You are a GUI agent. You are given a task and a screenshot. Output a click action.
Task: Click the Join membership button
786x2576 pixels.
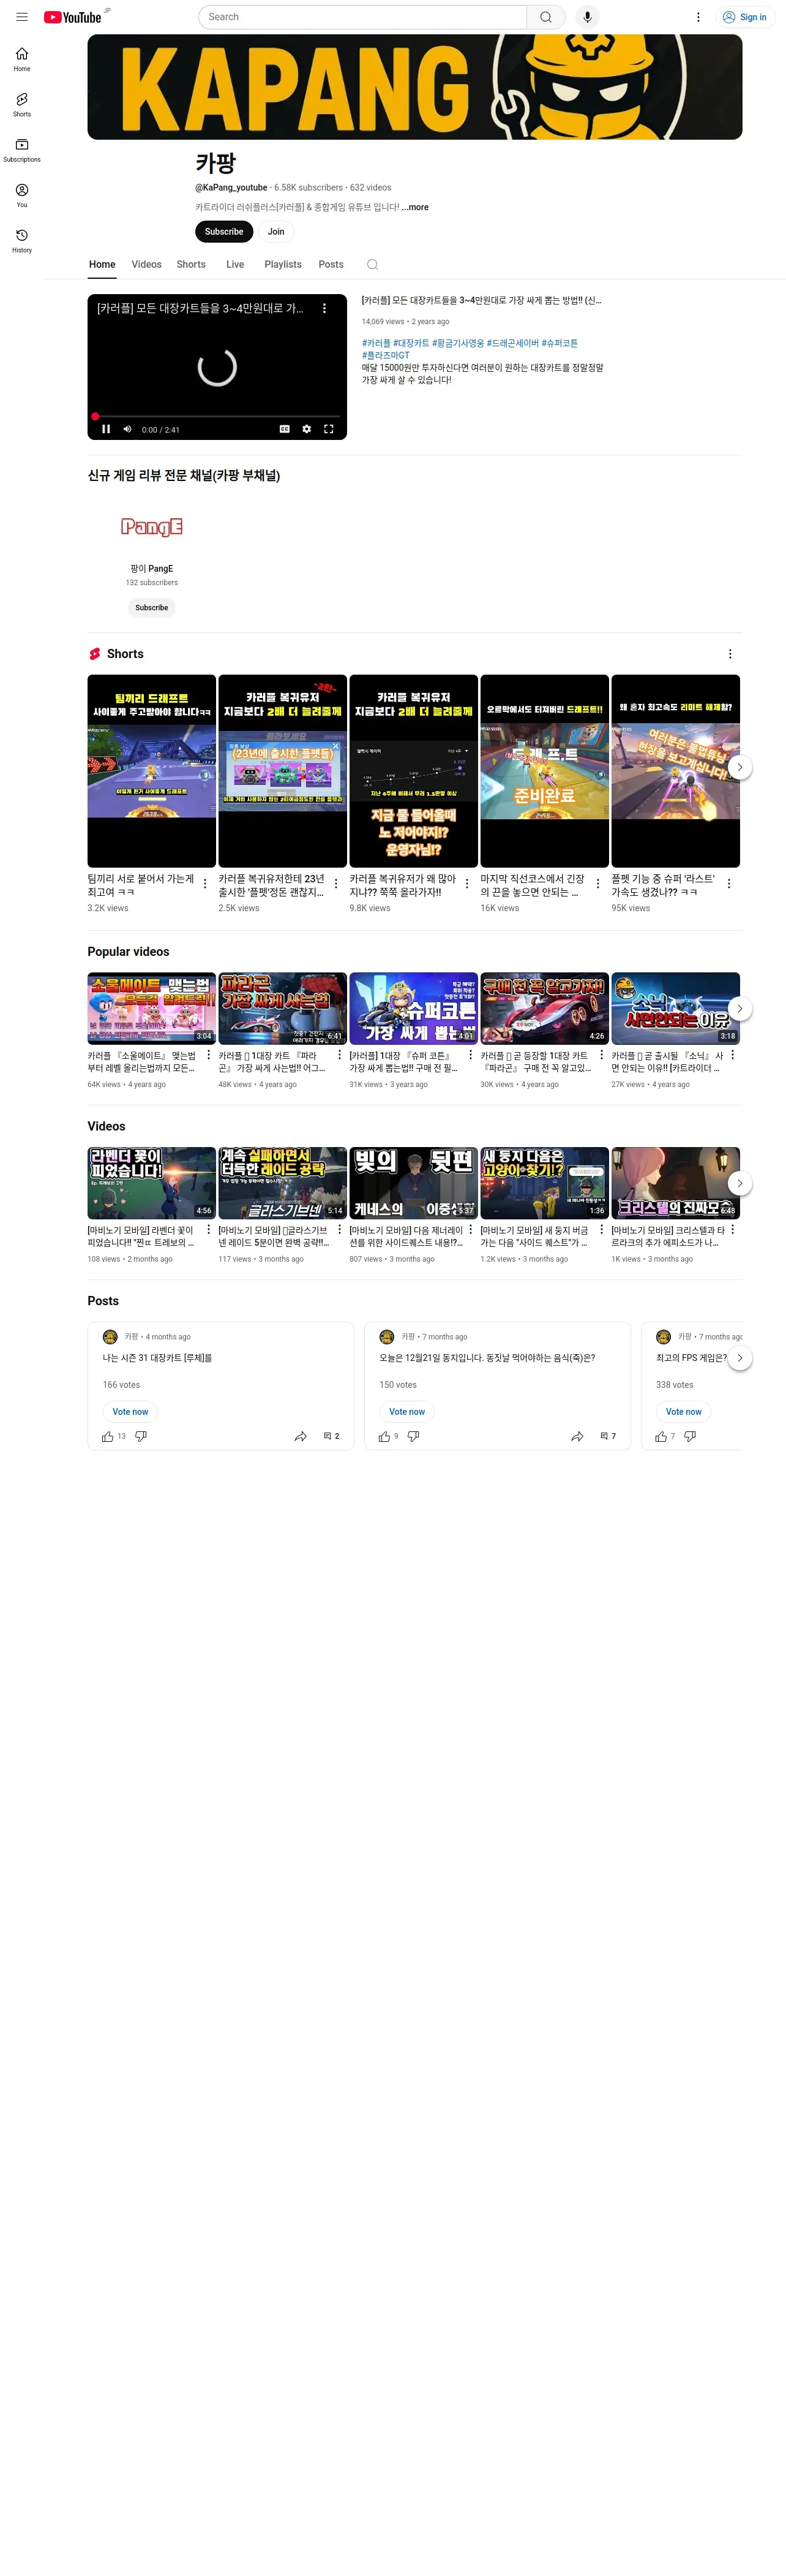[x=275, y=232]
